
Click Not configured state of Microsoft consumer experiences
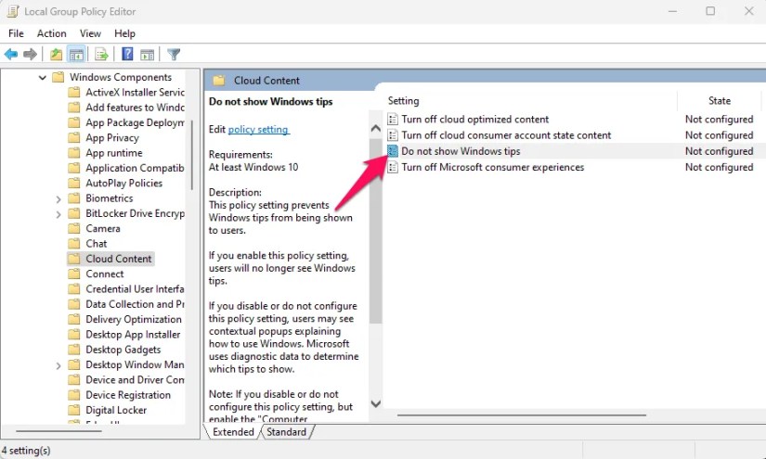tap(719, 167)
